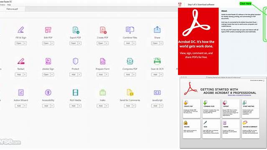Expand dropdown arrow under Edit PDF

pos(52,43)
